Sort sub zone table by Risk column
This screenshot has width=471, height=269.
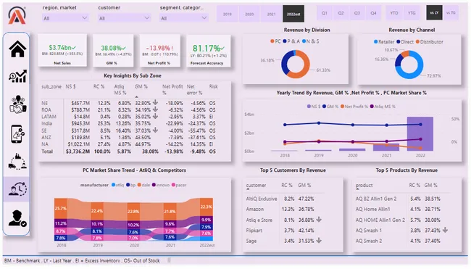click(213, 86)
